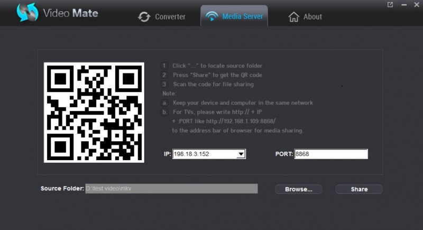The width and height of the screenshot is (423, 230).
Task: Click the Converter circular arrows icon
Action: tap(144, 17)
